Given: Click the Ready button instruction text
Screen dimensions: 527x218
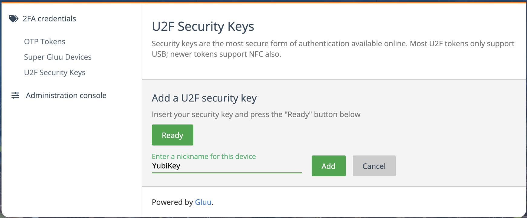Looking at the screenshot, I should pos(256,114).
